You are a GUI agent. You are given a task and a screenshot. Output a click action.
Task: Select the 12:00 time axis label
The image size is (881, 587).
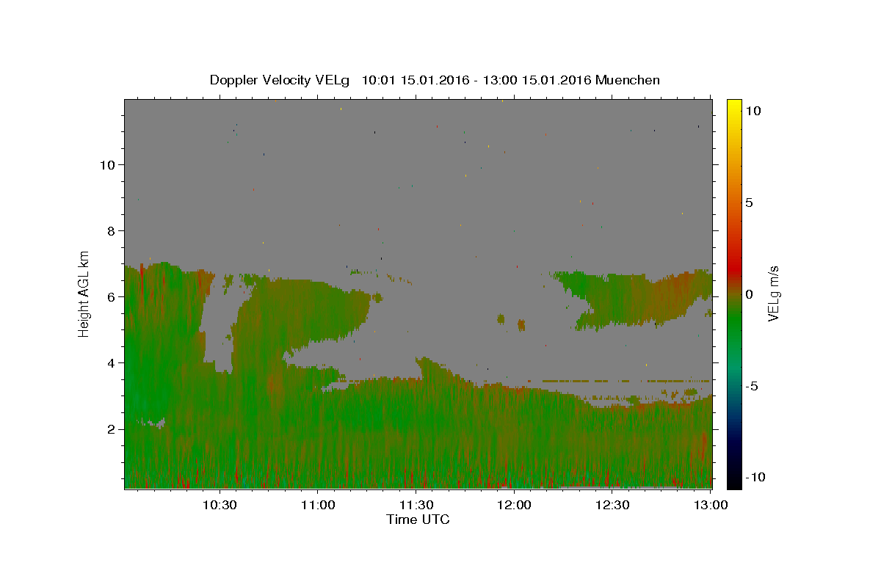pos(515,505)
